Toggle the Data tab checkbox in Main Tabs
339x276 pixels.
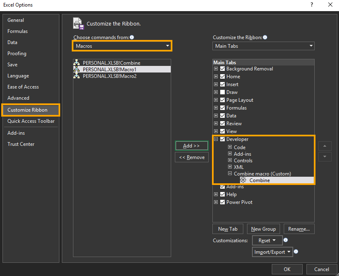222,115
